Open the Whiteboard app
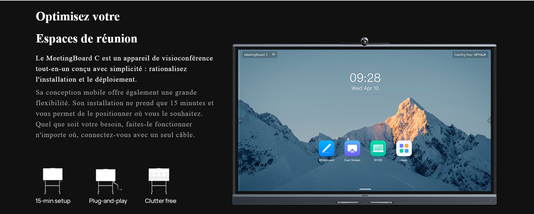This screenshot has width=534, height=214. tap(326, 148)
